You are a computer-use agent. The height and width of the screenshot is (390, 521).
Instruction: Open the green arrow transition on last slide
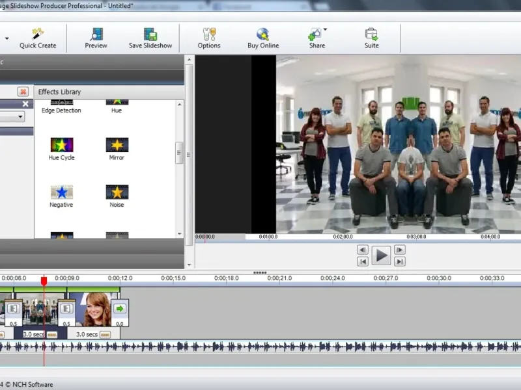tap(120, 309)
